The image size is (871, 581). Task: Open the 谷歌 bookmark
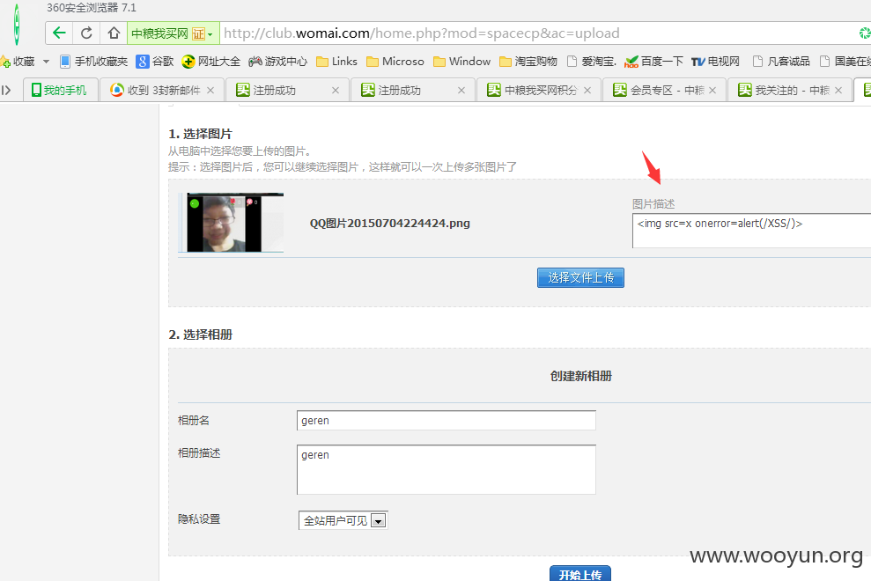tap(155, 62)
